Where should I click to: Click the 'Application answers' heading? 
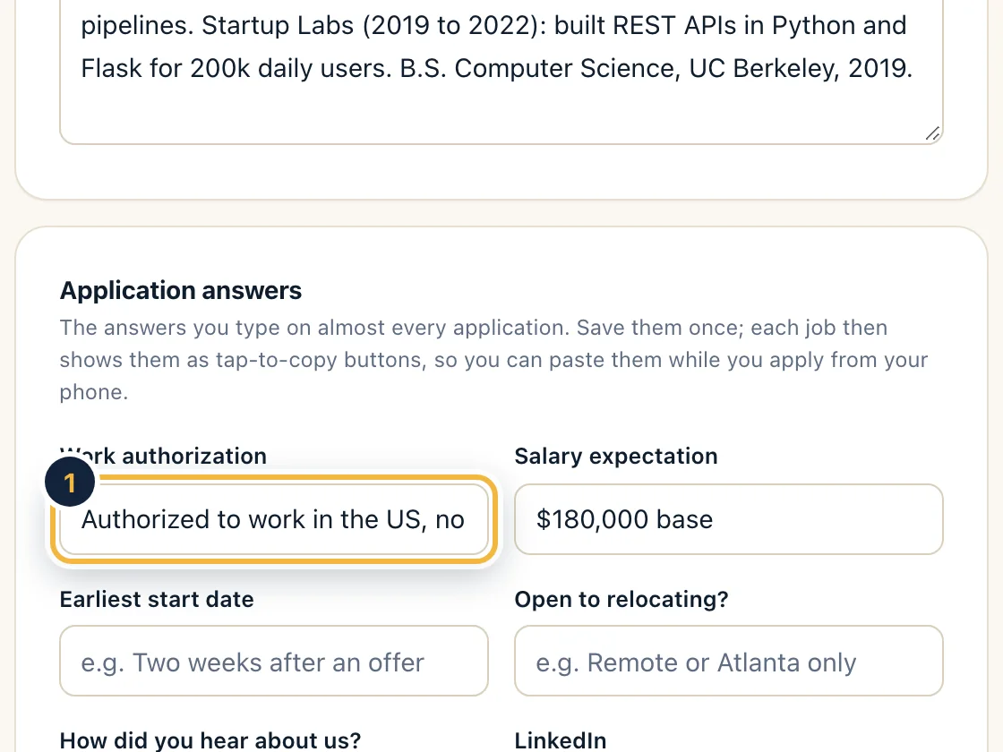180,291
